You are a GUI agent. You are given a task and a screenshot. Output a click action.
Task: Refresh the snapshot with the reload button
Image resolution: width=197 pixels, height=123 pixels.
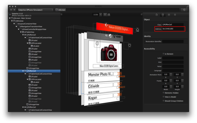184,10
